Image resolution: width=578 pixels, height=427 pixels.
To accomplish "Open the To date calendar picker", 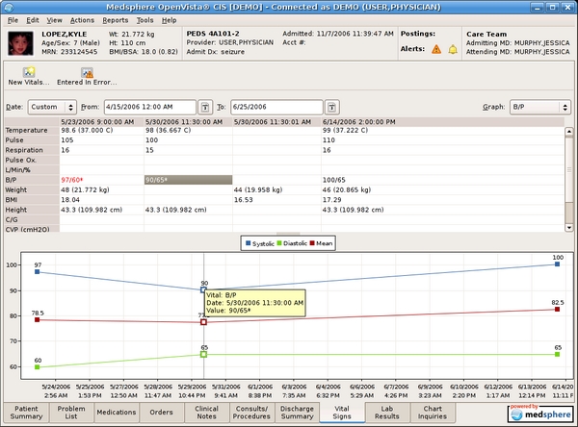I will coord(331,107).
